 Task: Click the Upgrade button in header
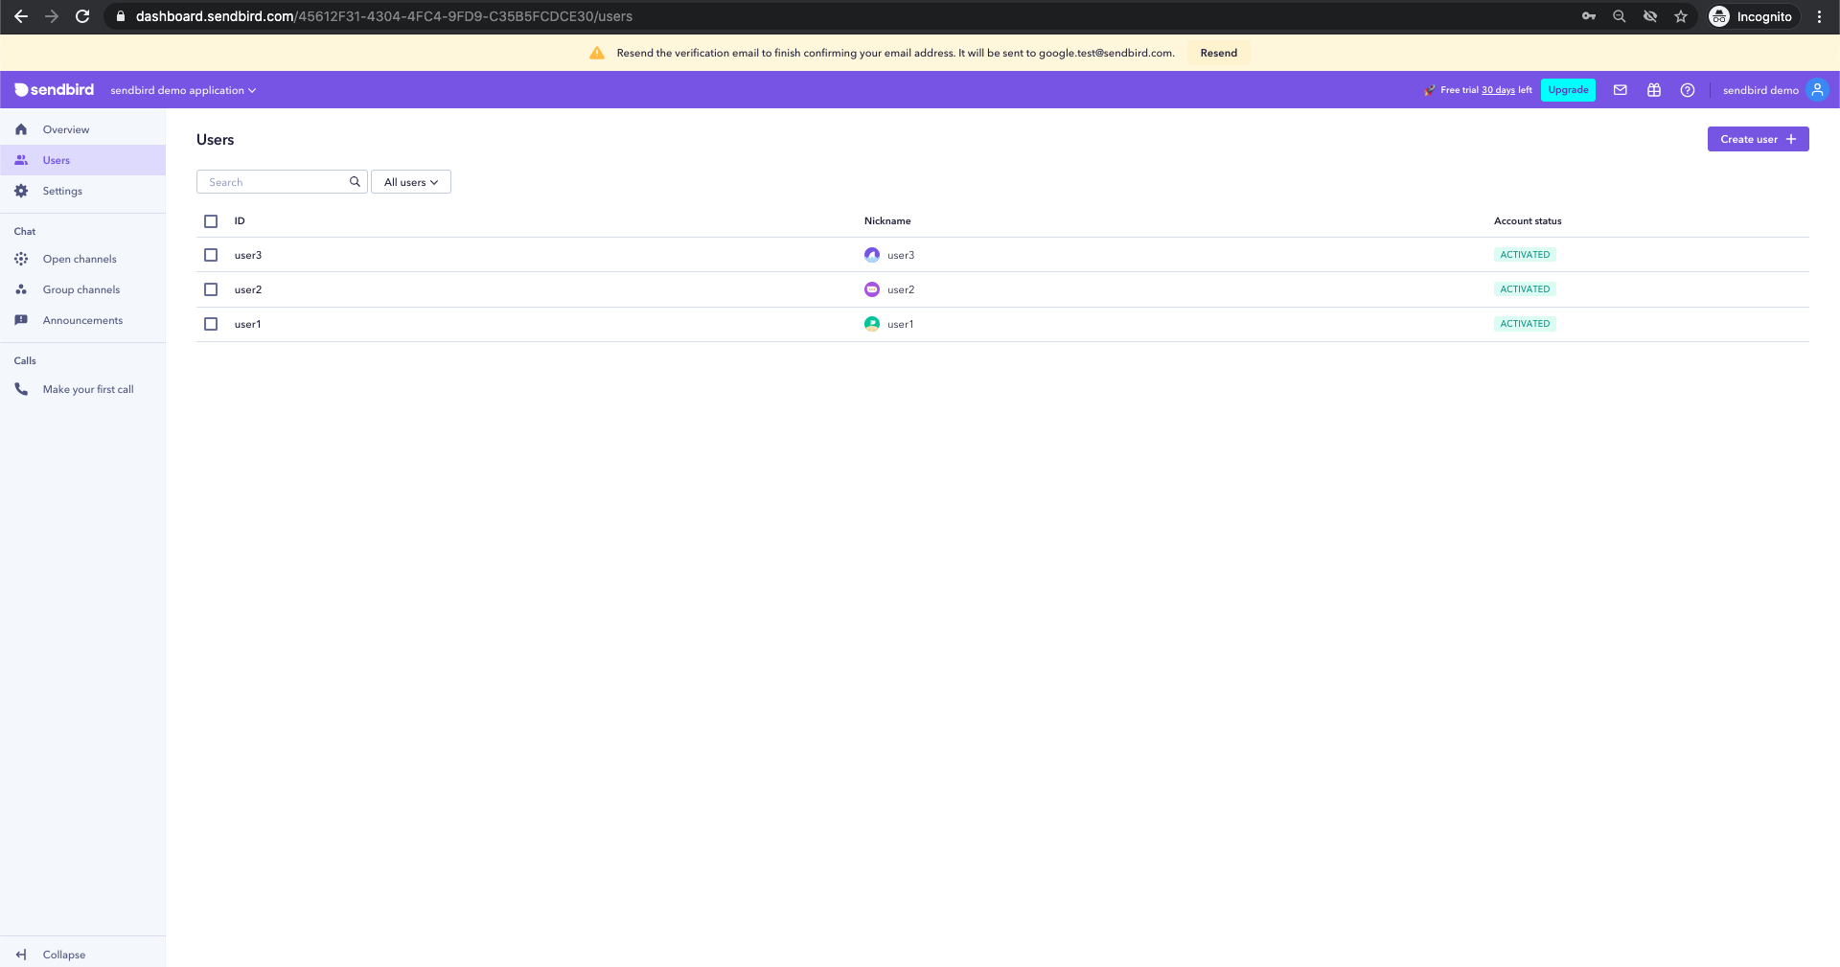(x=1568, y=90)
